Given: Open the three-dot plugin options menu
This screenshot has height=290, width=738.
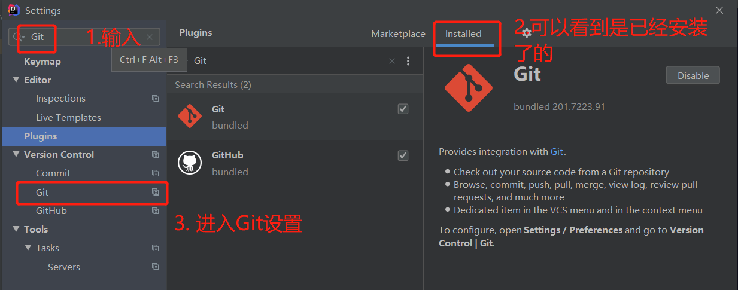Looking at the screenshot, I should coord(408,61).
